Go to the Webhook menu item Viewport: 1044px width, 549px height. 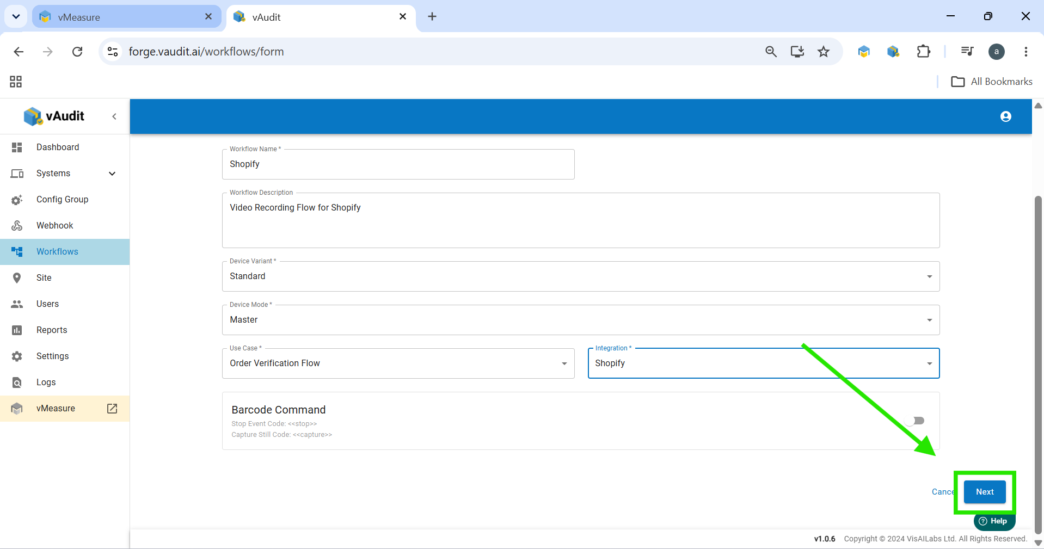(x=65, y=226)
